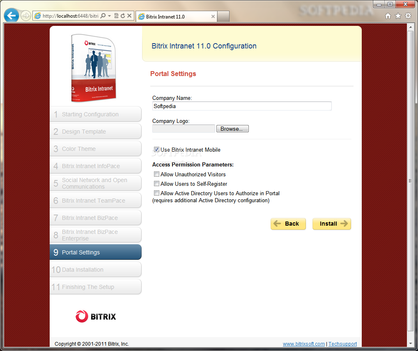Select step 7 Bitrix Intranet BizPace
The height and width of the screenshot is (351, 418).
tap(95, 218)
